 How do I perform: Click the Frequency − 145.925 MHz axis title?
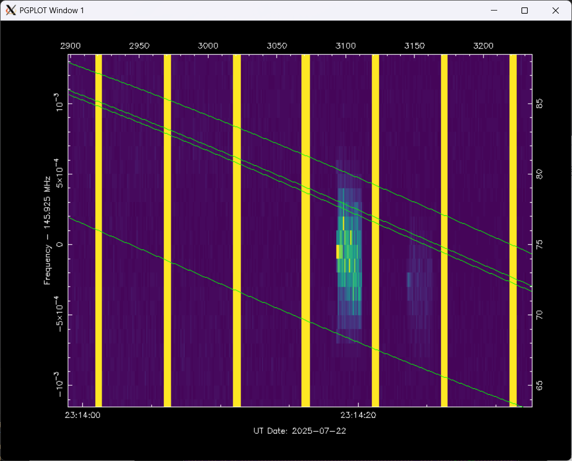47,230
